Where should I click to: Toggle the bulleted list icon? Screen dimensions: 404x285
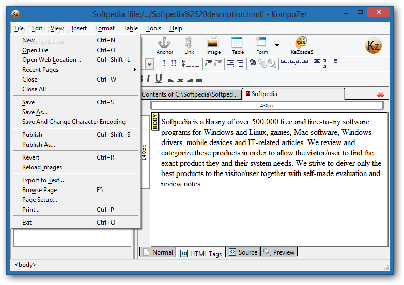[196, 64]
